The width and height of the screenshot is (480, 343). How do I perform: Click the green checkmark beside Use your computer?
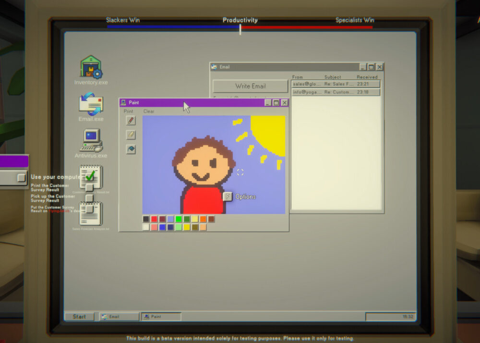(89, 176)
